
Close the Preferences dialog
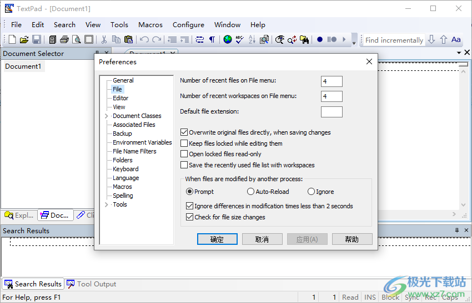tap(369, 61)
